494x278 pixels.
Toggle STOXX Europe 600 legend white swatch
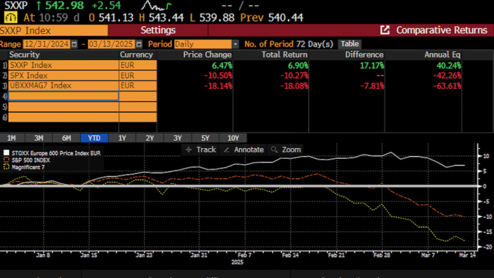[x=6, y=153]
